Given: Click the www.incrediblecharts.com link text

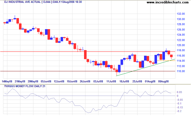Looking at the screenshot, I should click(x=168, y=2).
